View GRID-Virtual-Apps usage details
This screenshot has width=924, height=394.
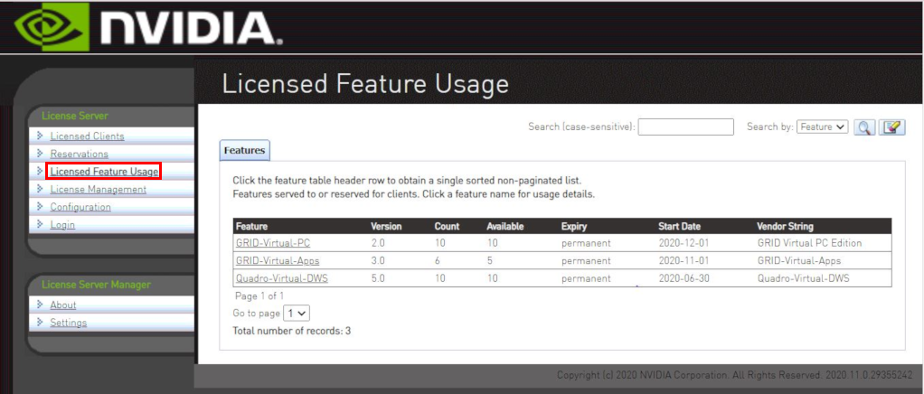276,260
